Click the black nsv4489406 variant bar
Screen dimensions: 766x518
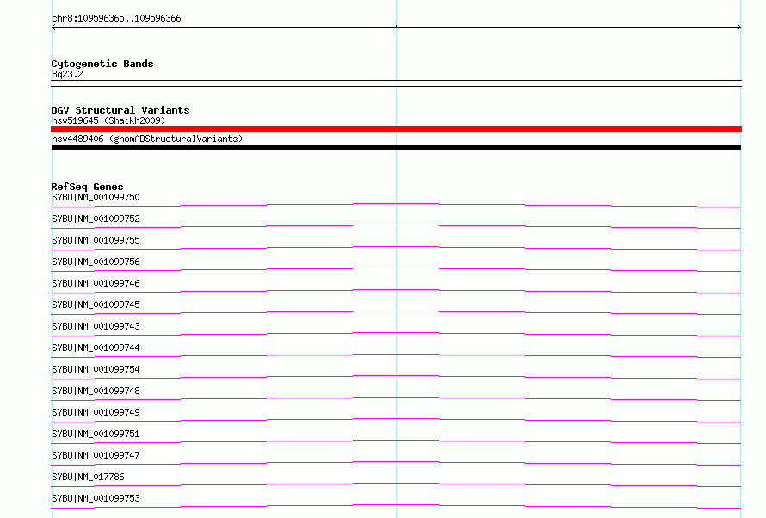point(396,147)
